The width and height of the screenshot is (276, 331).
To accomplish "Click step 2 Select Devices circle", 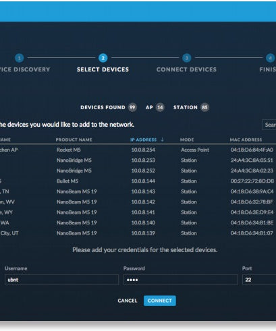I will (x=103, y=58).
